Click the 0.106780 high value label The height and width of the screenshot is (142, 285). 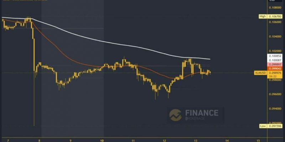tap(275, 16)
